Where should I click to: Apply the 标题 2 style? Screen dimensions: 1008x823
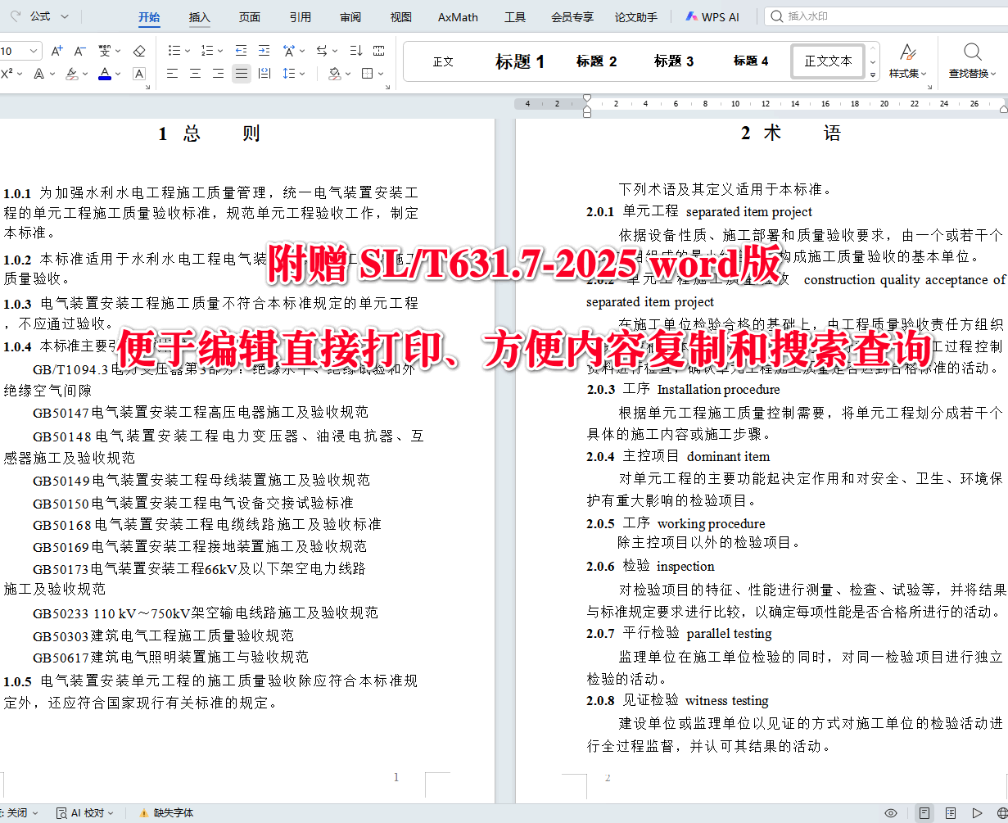click(597, 61)
